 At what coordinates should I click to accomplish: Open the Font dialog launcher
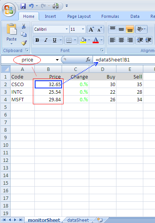point(102,50)
